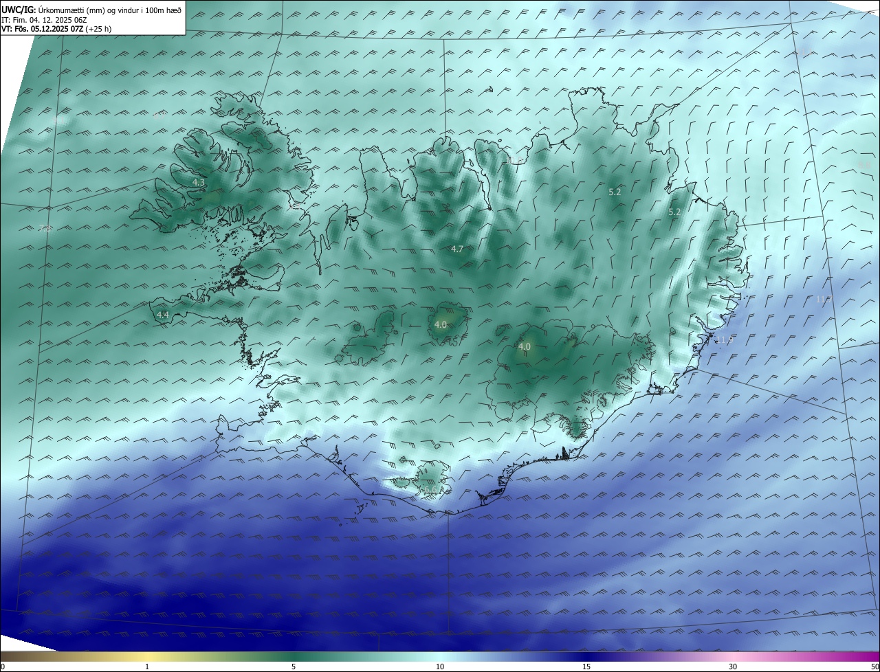880x672 pixels.
Task: Click the '10' tick on the color scale
Action: point(440,667)
